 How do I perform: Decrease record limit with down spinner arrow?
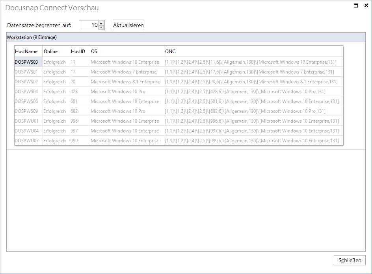[x=101, y=27]
